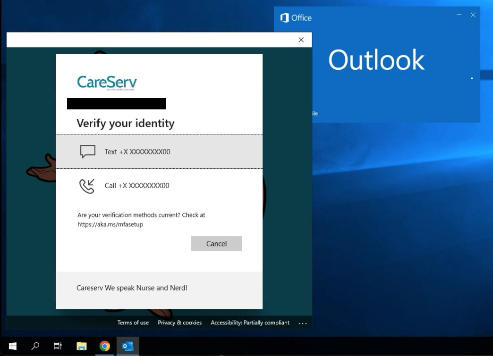
Task: Choose Call +X XXXXXXXXX00 option
Action: point(159,185)
